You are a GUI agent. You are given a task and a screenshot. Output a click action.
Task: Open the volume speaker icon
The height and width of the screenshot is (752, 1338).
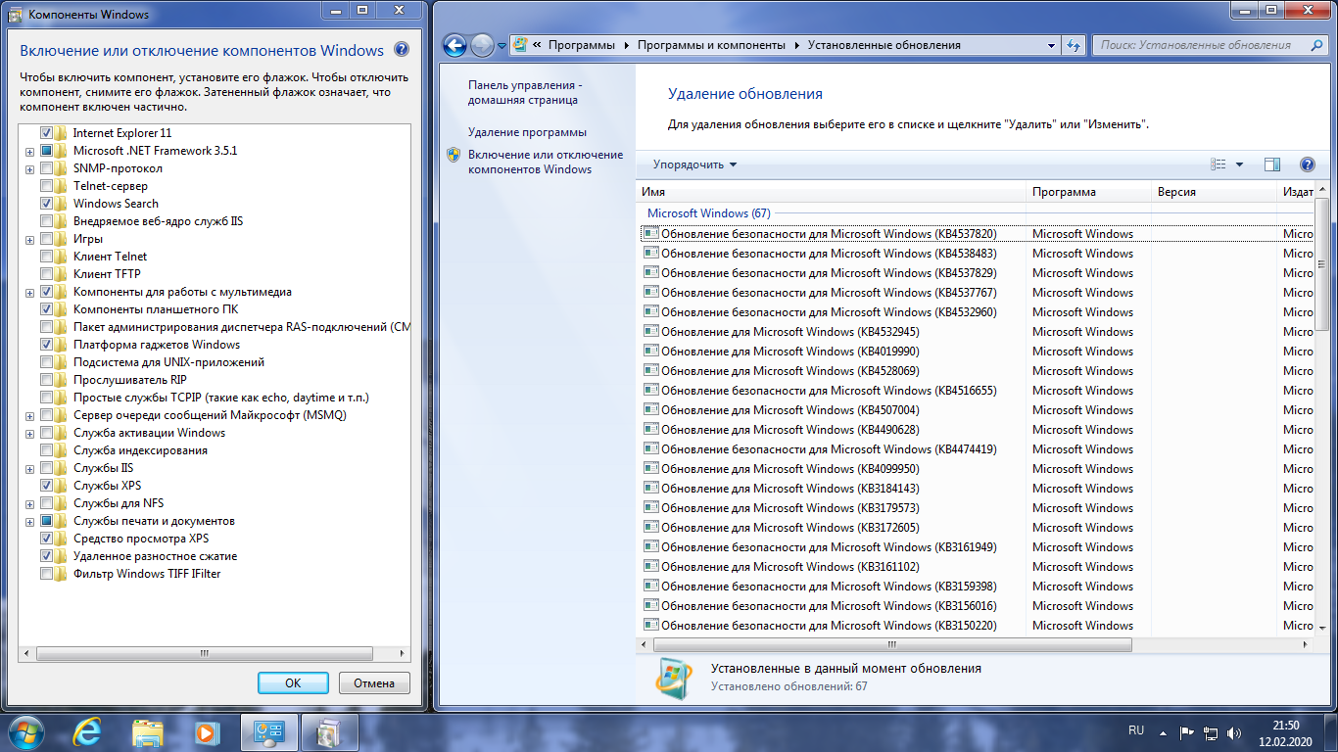pyautogui.click(x=1235, y=732)
